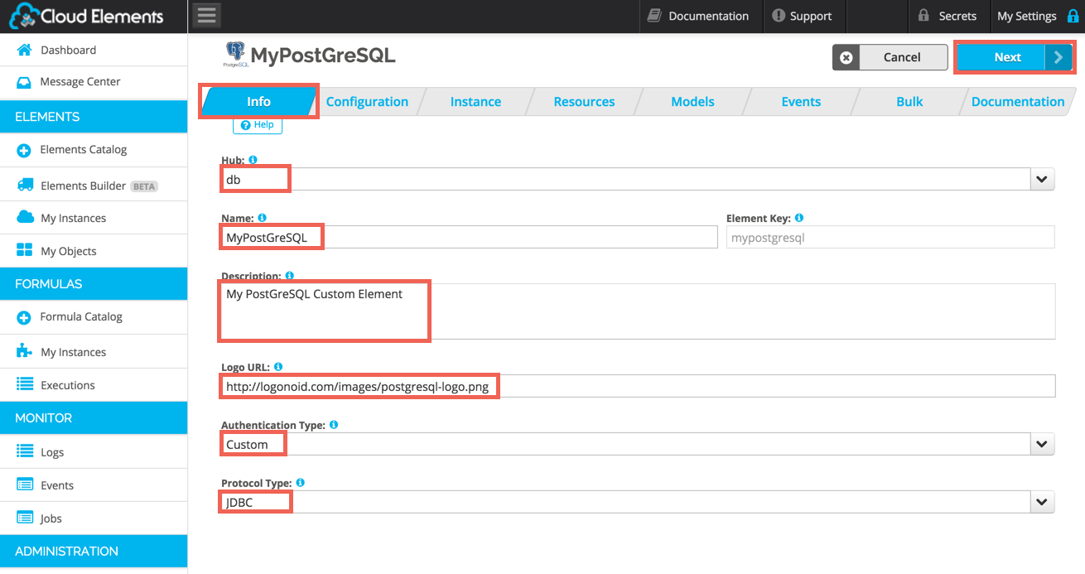Open the Authentication Type dropdown arrow
Image resolution: width=1085 pixels, height=574 pixels.
click(1042, 444)
